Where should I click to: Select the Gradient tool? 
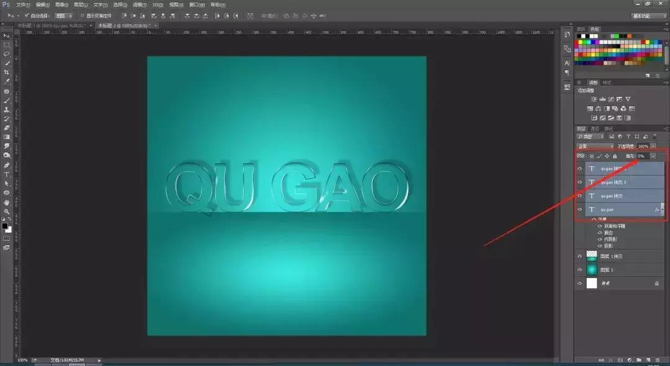[6, 137]
